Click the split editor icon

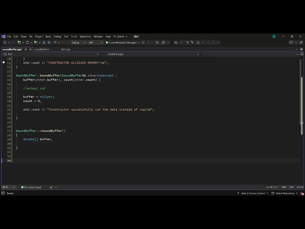click(302, 54)
